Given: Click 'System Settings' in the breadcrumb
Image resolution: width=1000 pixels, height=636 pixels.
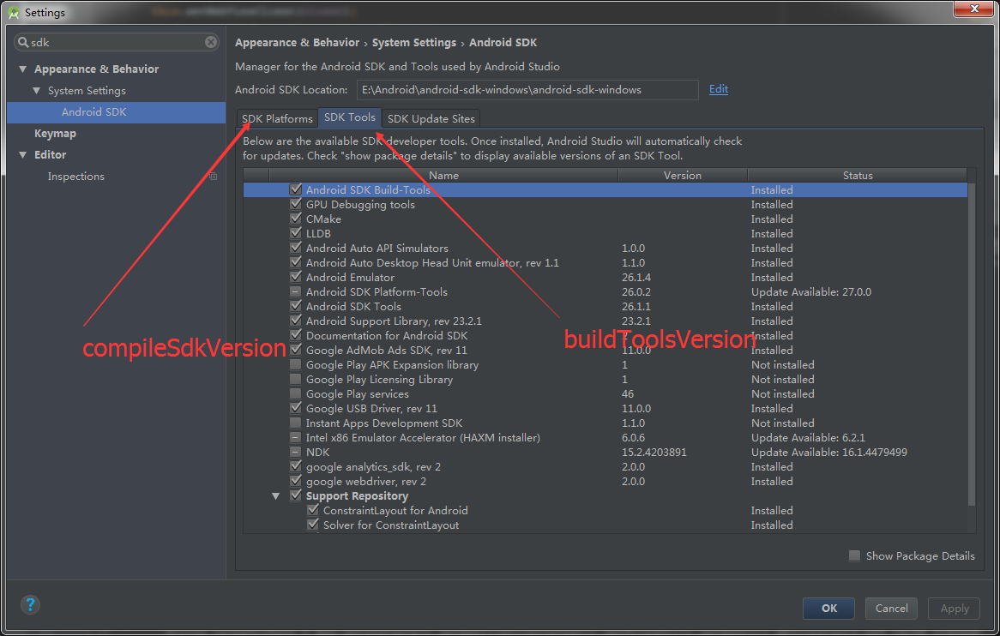Looking at the screenshot, I should tap(414, 43).
